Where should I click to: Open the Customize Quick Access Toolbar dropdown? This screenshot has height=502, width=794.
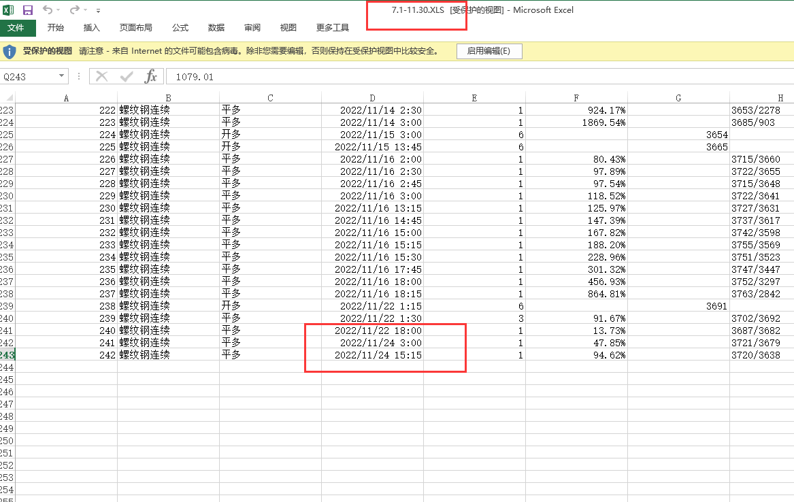[99, 11]
